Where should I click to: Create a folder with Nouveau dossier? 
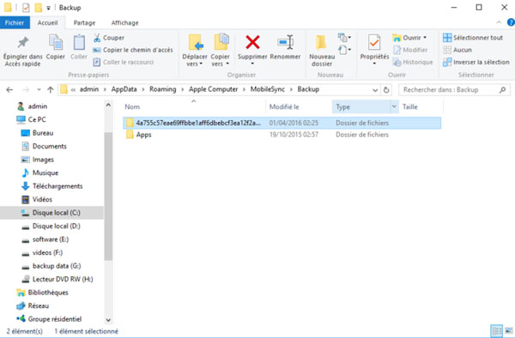tap(322, 51)
